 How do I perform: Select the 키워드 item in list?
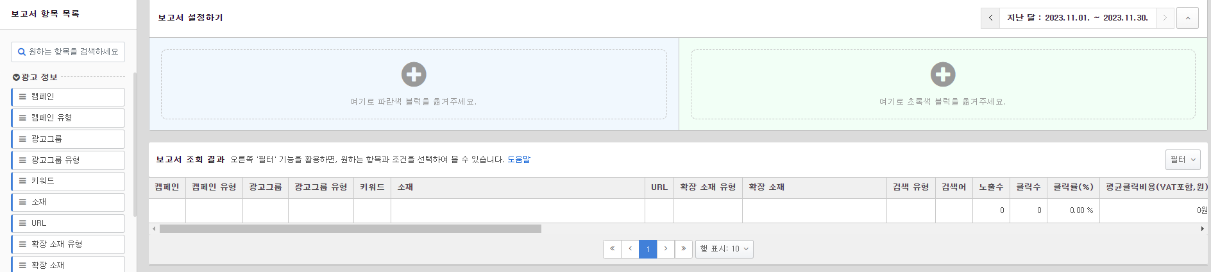[x=68, y=181]
